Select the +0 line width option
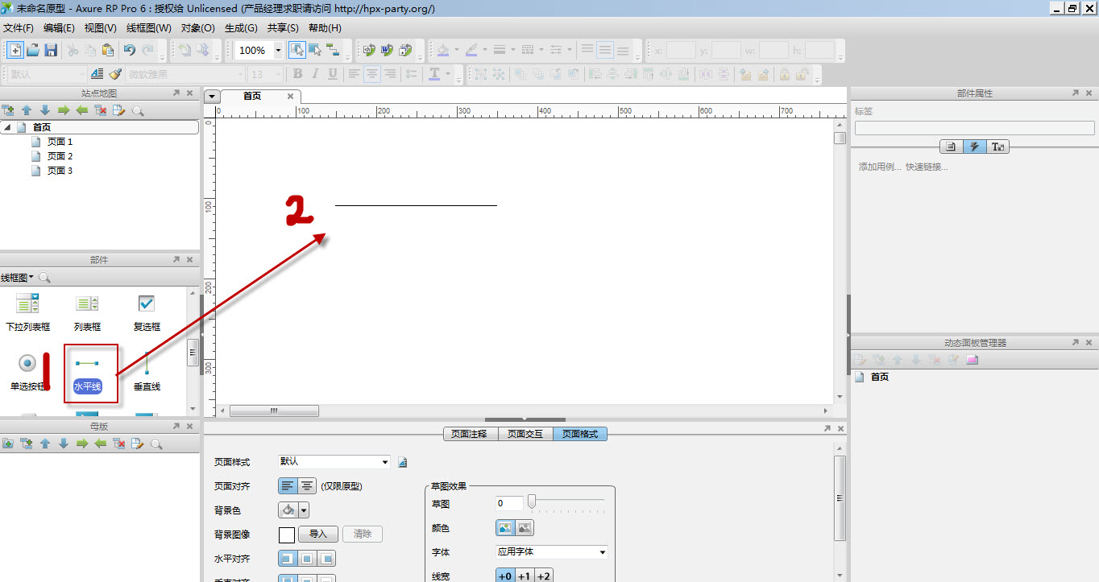 click(x=504, y=576)
